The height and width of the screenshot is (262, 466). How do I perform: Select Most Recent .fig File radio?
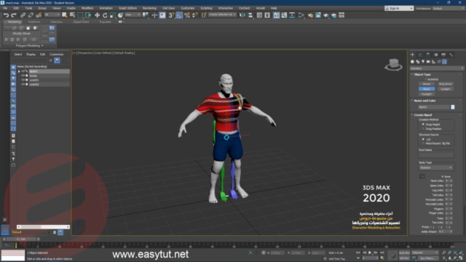[x=423, y=143]
